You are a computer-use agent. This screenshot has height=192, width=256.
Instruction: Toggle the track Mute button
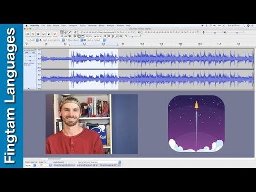coord(27,52)
